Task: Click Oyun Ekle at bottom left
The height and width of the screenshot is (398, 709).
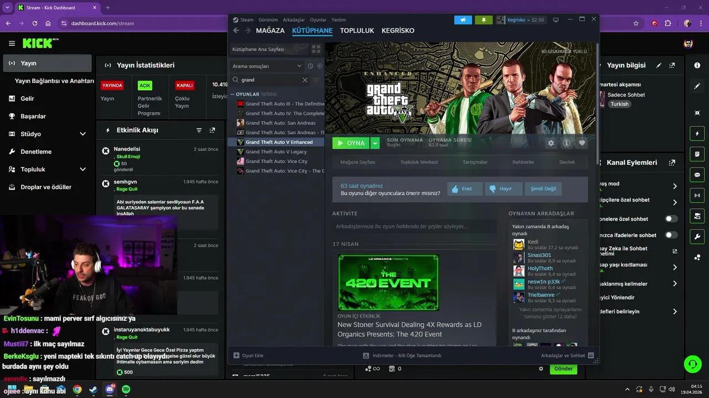Action: pos(248,355)
